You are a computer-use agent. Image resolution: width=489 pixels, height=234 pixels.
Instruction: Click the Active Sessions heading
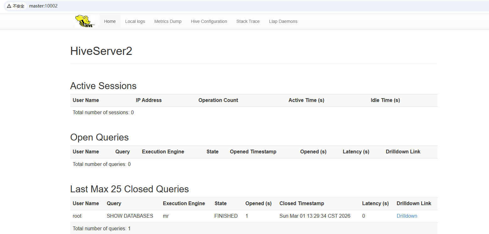tap(103, 86)
